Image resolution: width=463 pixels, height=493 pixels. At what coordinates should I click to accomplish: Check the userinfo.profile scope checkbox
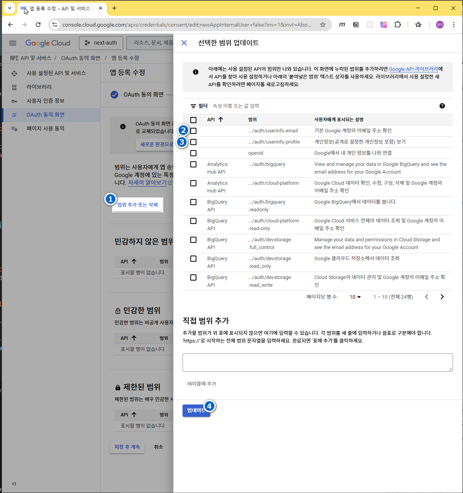193,142
